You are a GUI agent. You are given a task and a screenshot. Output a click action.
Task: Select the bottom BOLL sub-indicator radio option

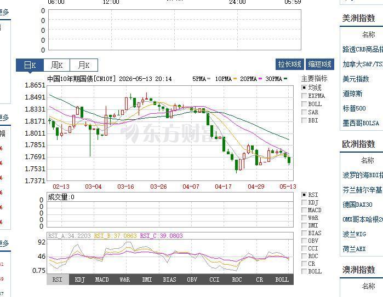(304, 271)
